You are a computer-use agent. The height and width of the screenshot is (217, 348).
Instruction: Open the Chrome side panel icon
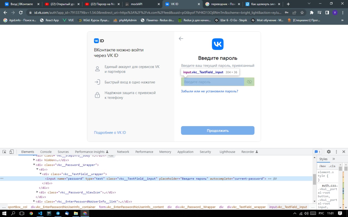pos(327,12)
